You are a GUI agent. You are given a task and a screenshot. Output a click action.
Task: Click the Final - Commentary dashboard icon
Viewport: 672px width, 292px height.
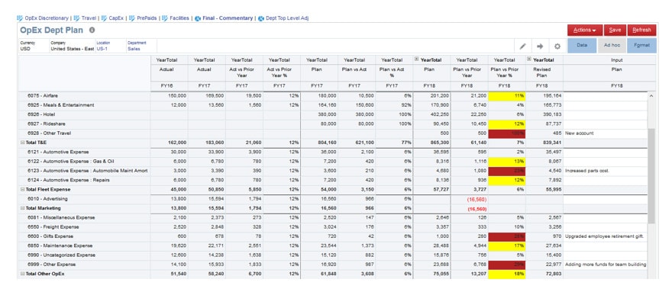coord(198,18)
